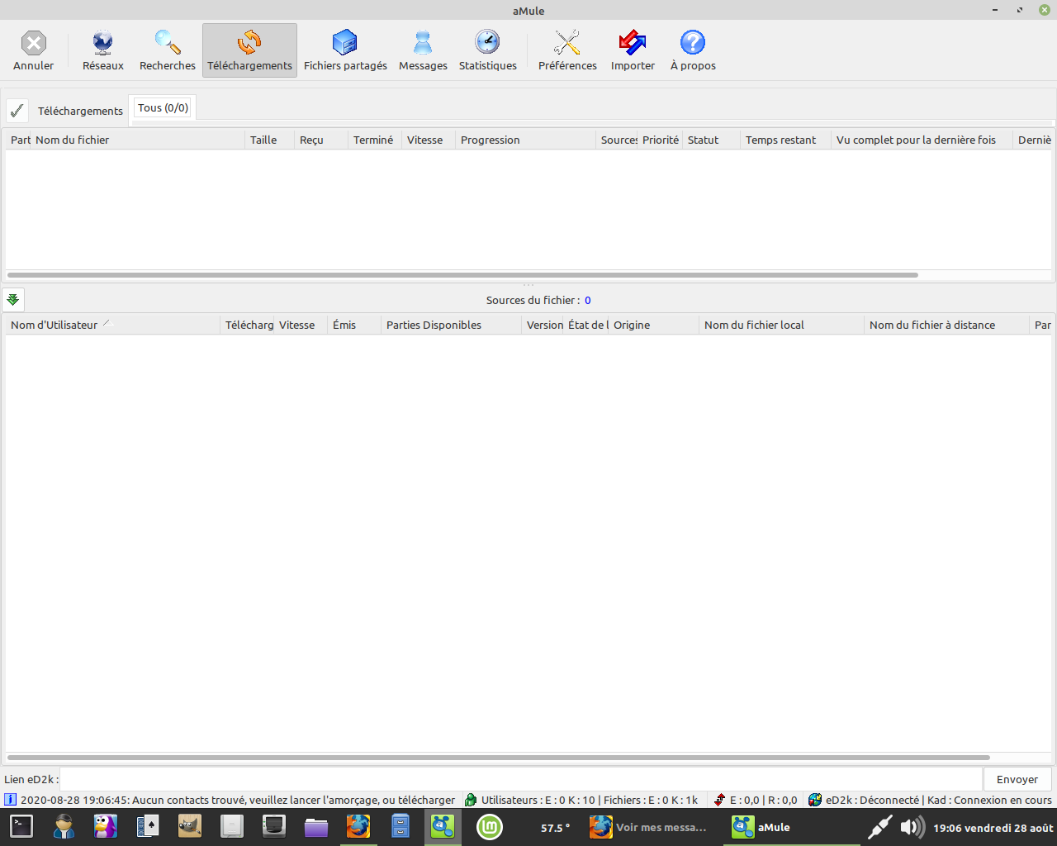Sort by Statut column

tap(711, 140)
